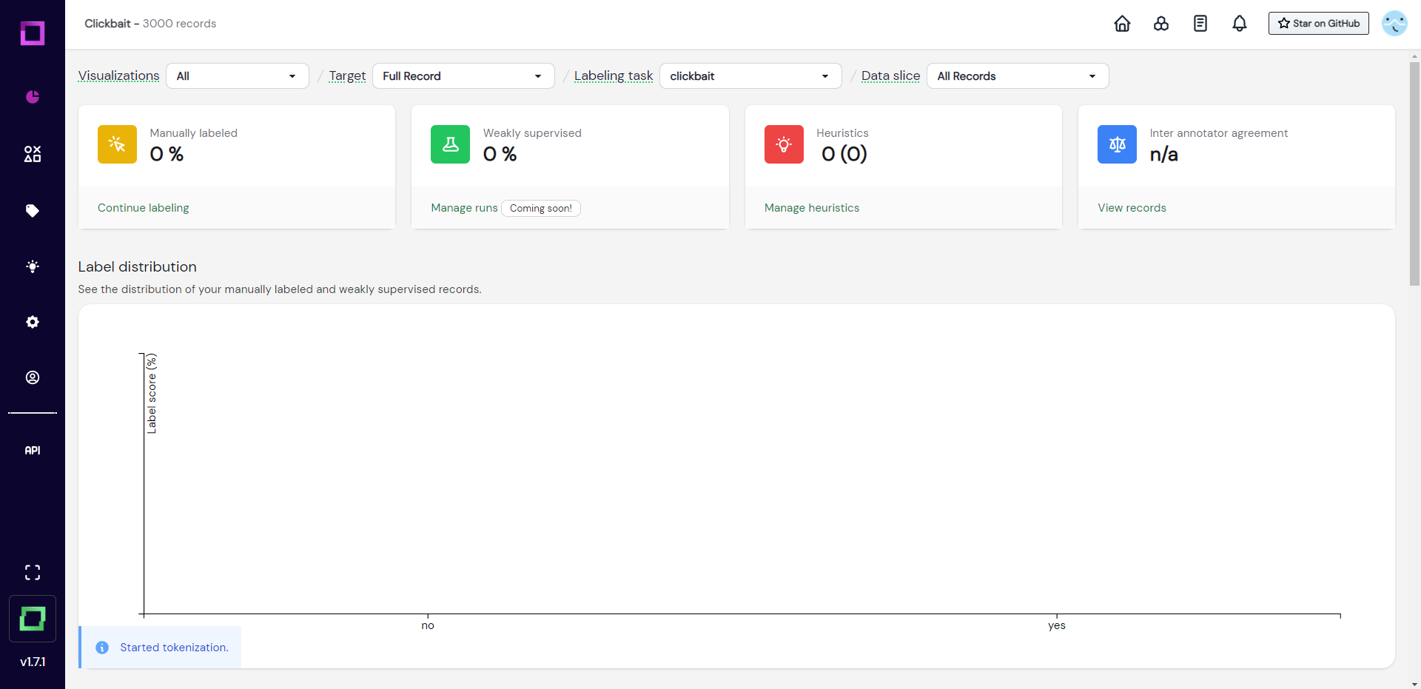Open the community/users icon in header

1161,24
